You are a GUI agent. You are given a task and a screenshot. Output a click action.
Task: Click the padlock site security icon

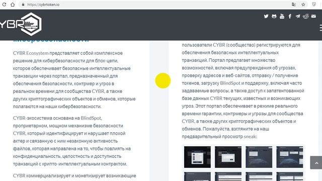tap(23, 5)
